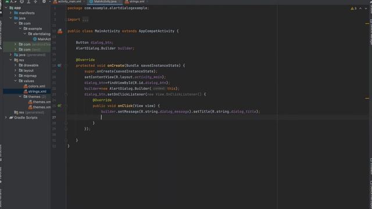Click the Collapse All toolbar icon
The width and height of the screenshot is (372, 209).
pyautogui.click(x=35, y=1)
